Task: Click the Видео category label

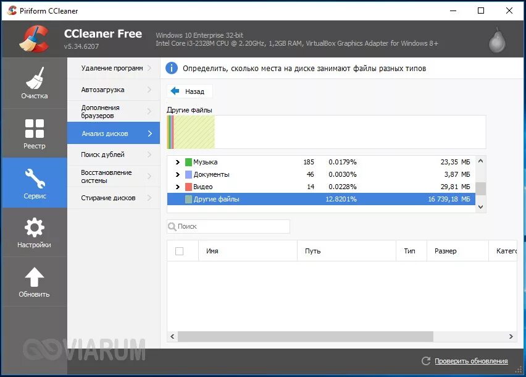Action: point(203,187)
